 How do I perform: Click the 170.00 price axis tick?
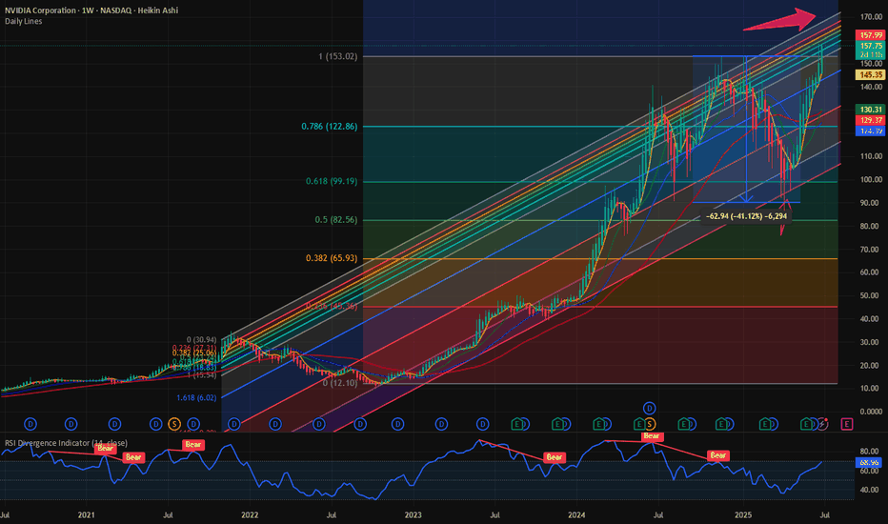871,17
